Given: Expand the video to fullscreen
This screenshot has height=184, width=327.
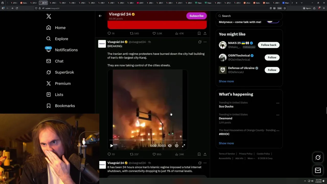Looking at the screenshot, I should coord(183,146).
